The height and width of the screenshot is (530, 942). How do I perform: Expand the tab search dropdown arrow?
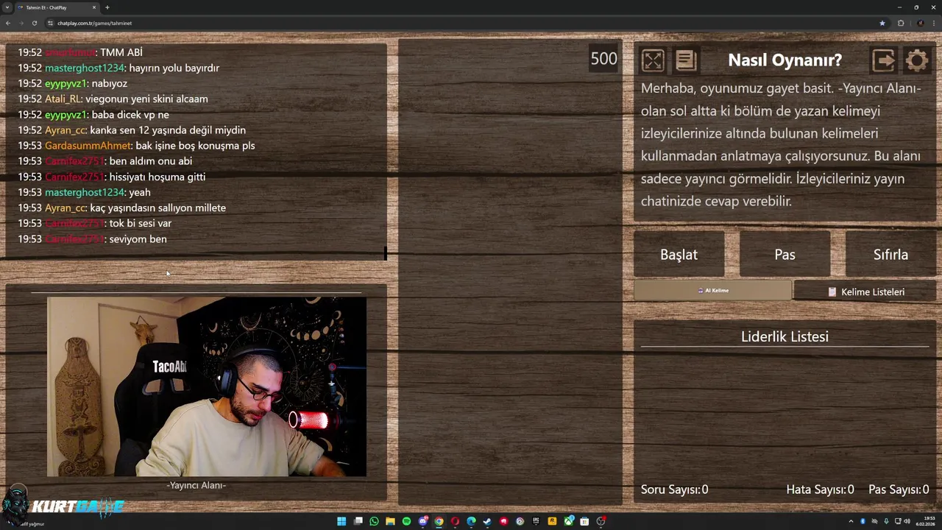pyautogui.click(x=7, y=7)
